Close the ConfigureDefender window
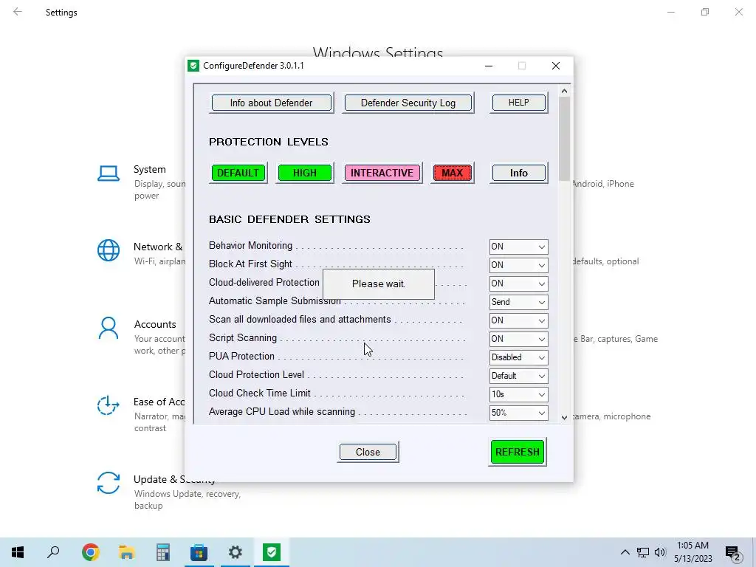 point(556,66)
